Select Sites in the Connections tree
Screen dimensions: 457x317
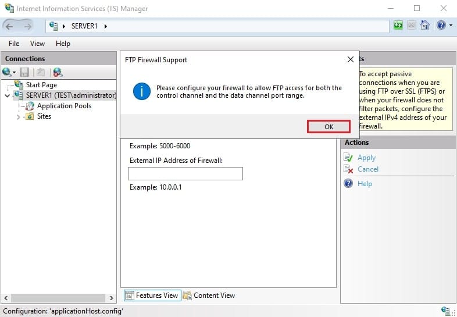coord(44,116)
